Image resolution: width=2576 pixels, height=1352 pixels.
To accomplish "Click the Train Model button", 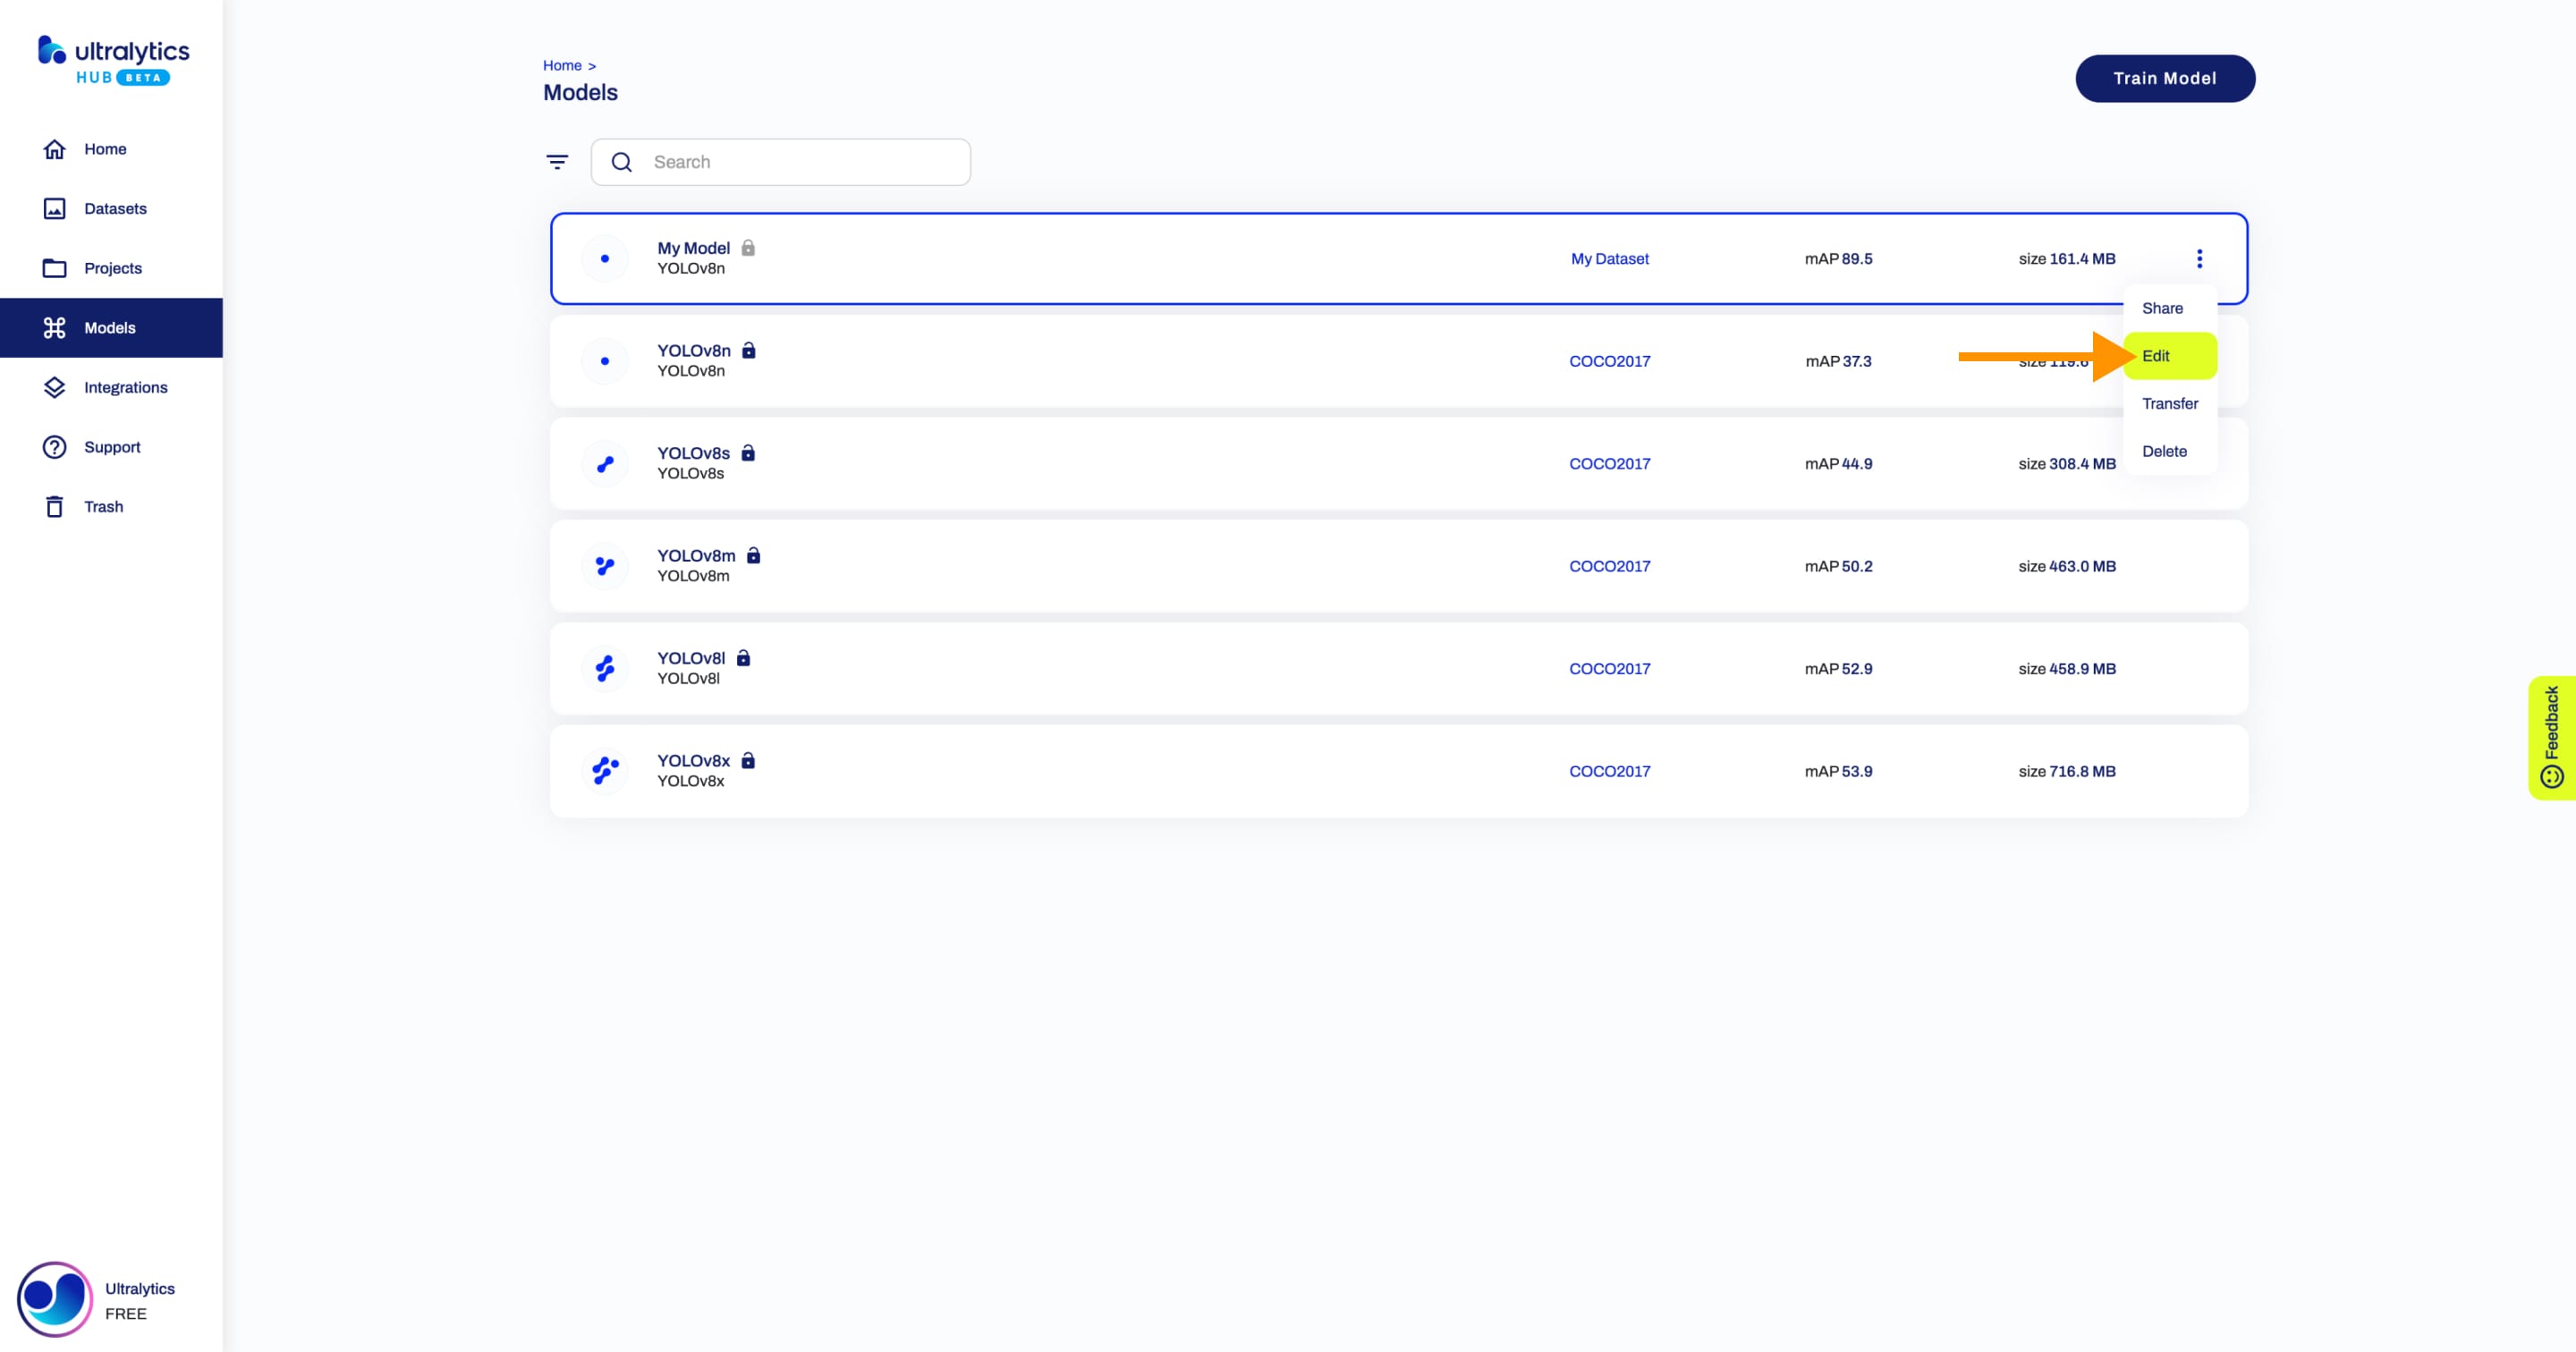I will (2164, 77).
